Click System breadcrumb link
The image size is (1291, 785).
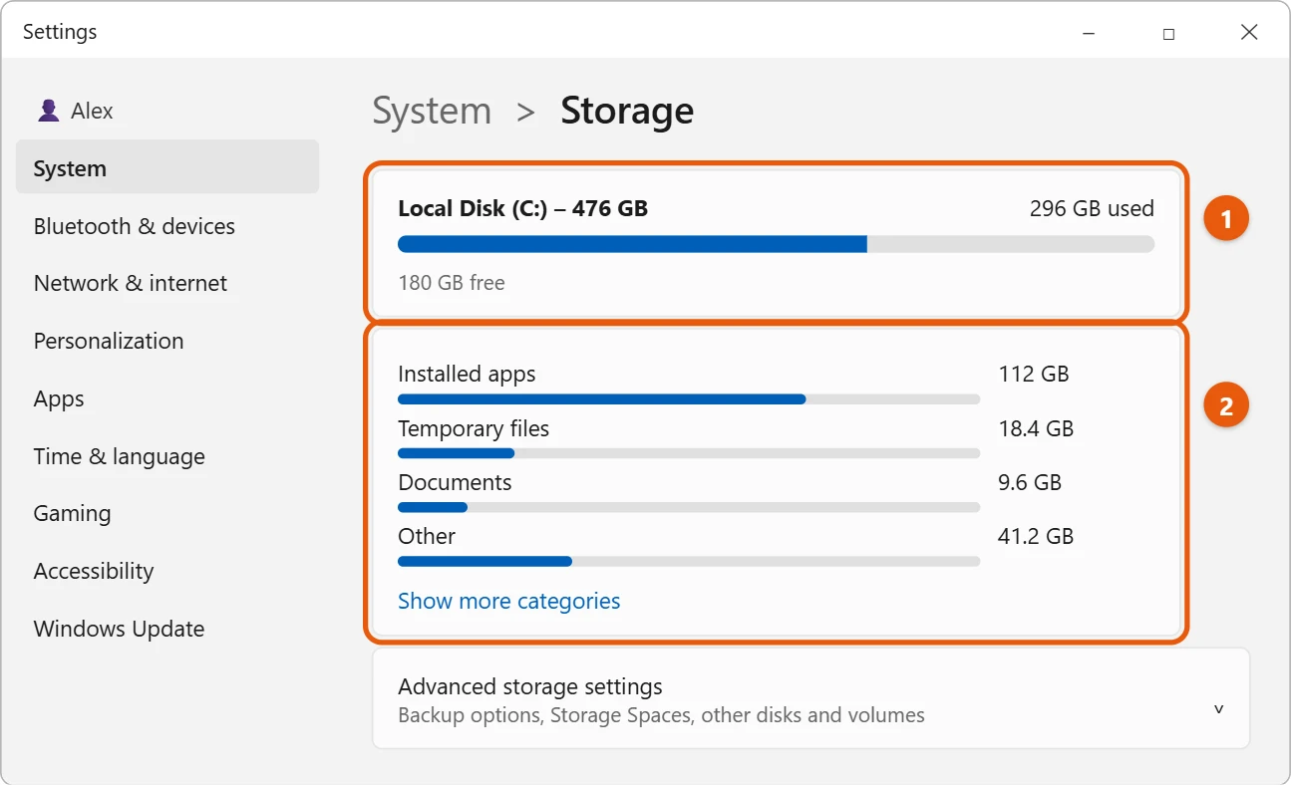(432, 111)
